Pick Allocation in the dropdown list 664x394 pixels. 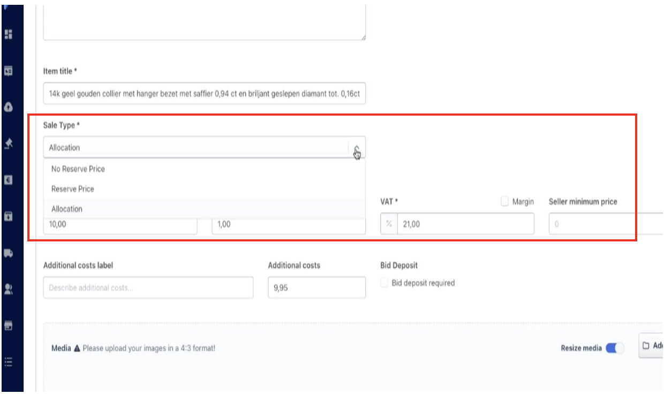click(x=67, y=209)
